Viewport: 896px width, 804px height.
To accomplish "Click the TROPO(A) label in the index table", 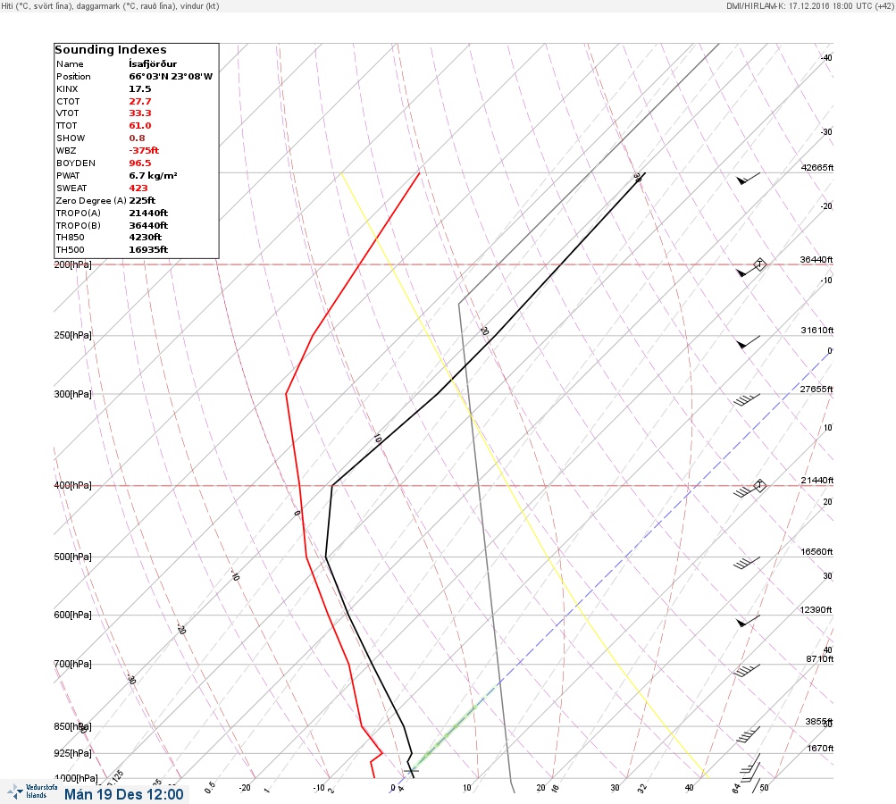I will pos(79,214).
